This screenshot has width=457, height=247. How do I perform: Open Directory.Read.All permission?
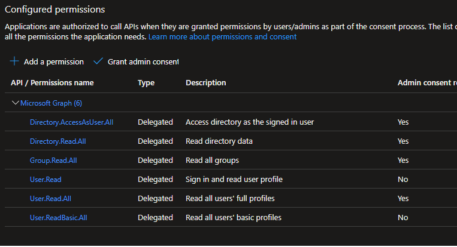click(x=62, y=141)
